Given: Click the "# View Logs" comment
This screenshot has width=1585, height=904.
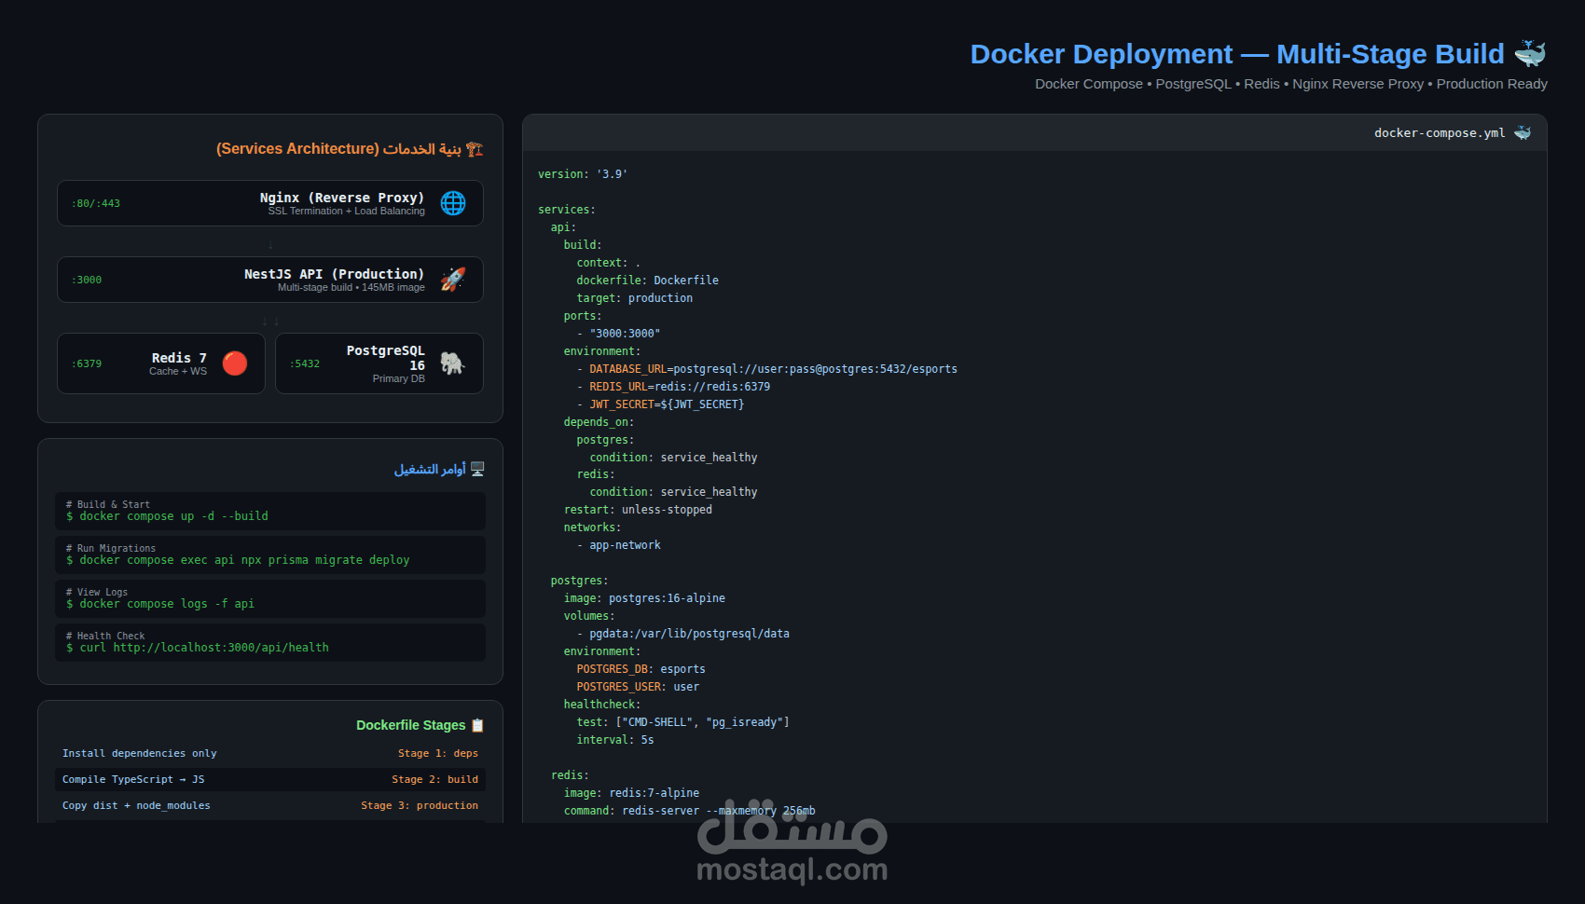Looking at the screenshot, I should coord(97,592).
